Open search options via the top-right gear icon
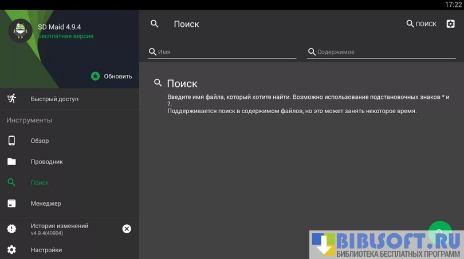The width and height of the screenshot is (464, 259). click(x=451, y=24)
